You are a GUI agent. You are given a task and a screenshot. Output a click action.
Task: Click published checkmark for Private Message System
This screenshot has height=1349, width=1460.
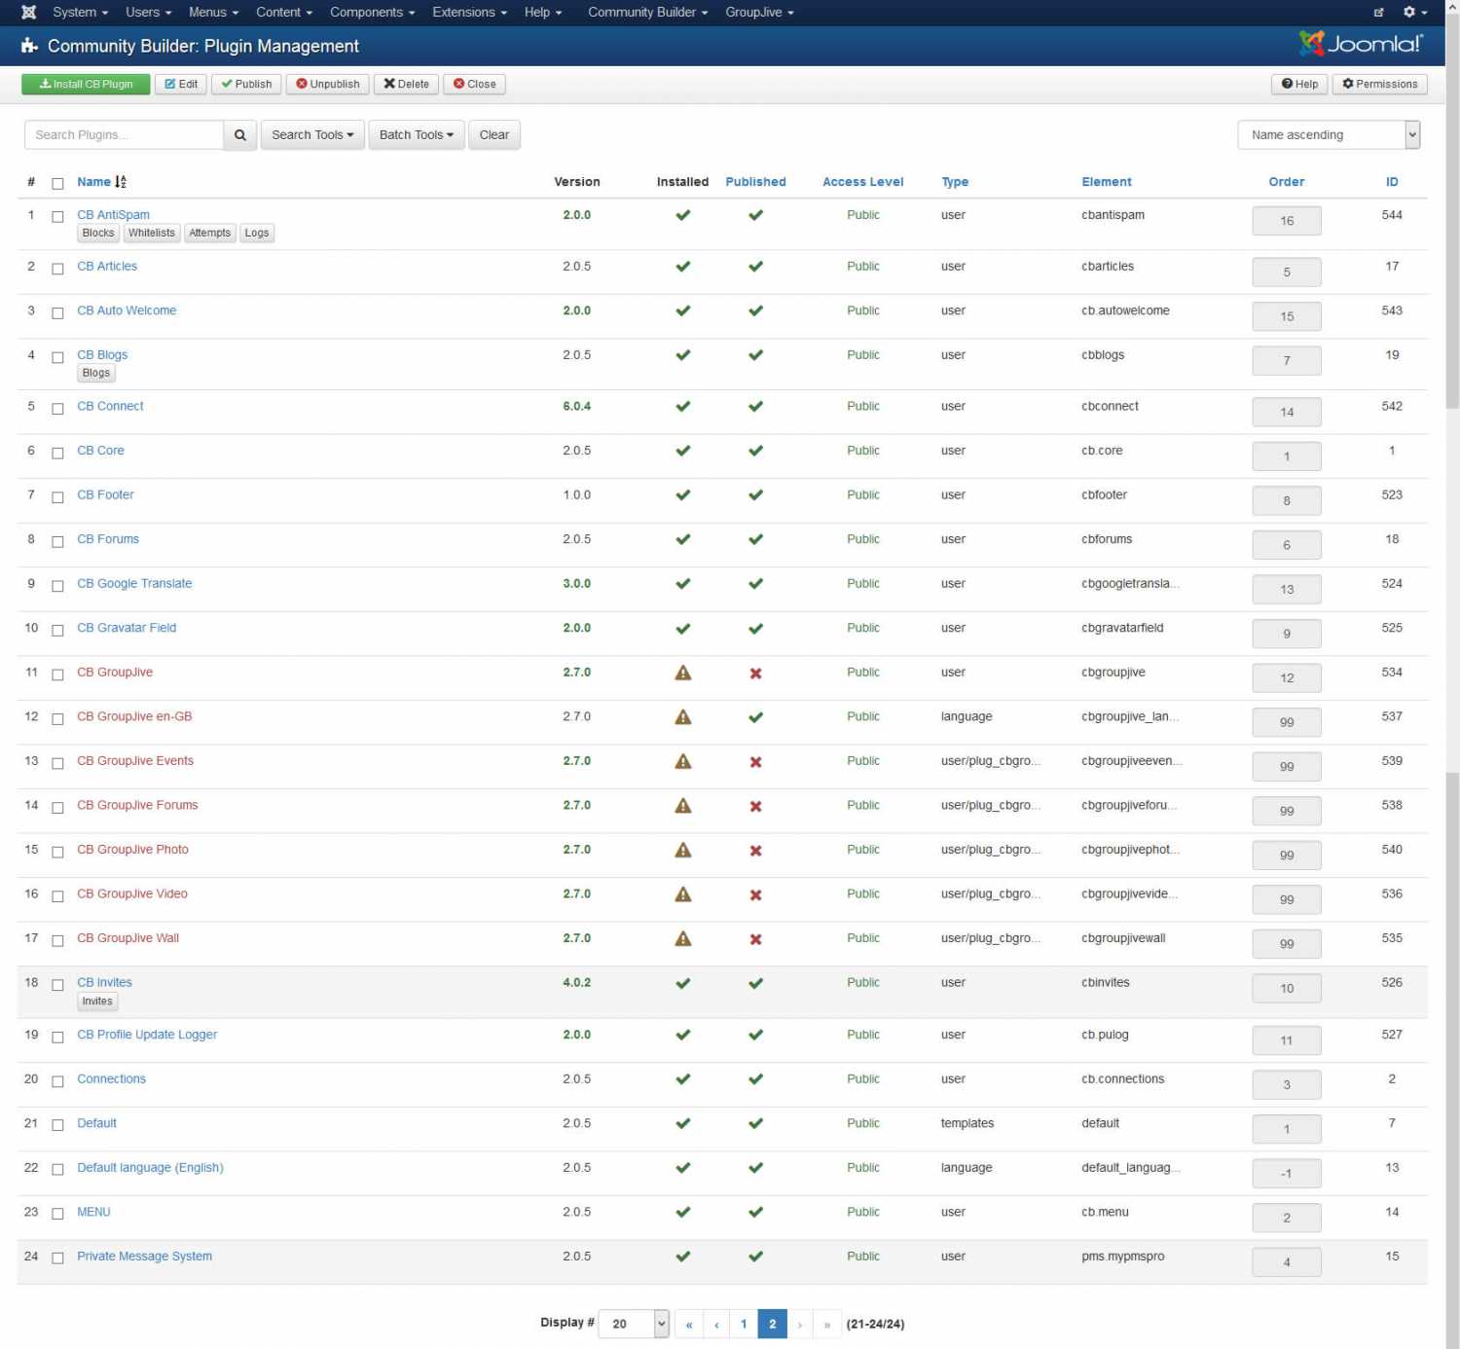click(755, 1257)
